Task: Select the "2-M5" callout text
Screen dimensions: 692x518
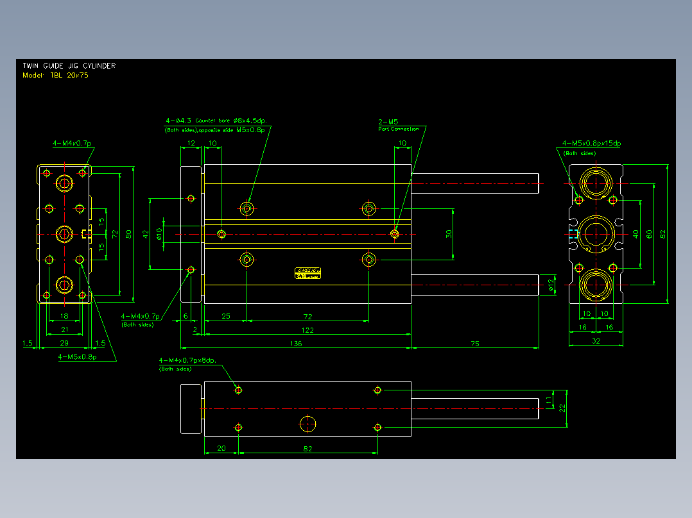Action: click(x=388, y=122)
